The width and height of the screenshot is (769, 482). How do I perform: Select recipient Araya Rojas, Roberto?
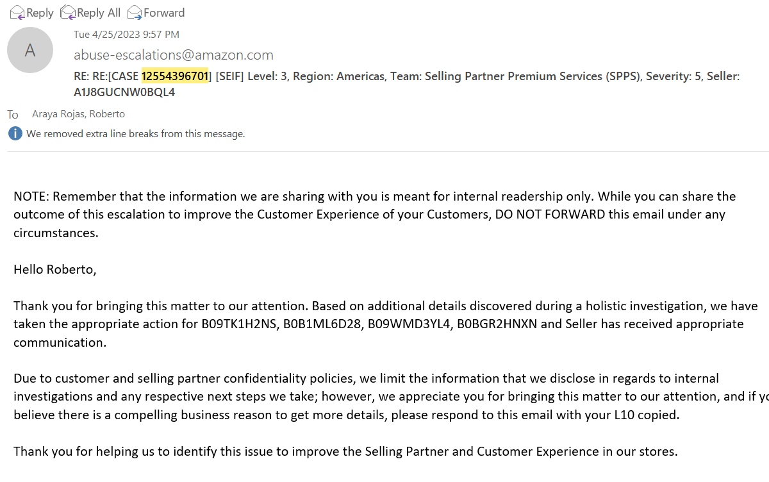pos(78,114)
